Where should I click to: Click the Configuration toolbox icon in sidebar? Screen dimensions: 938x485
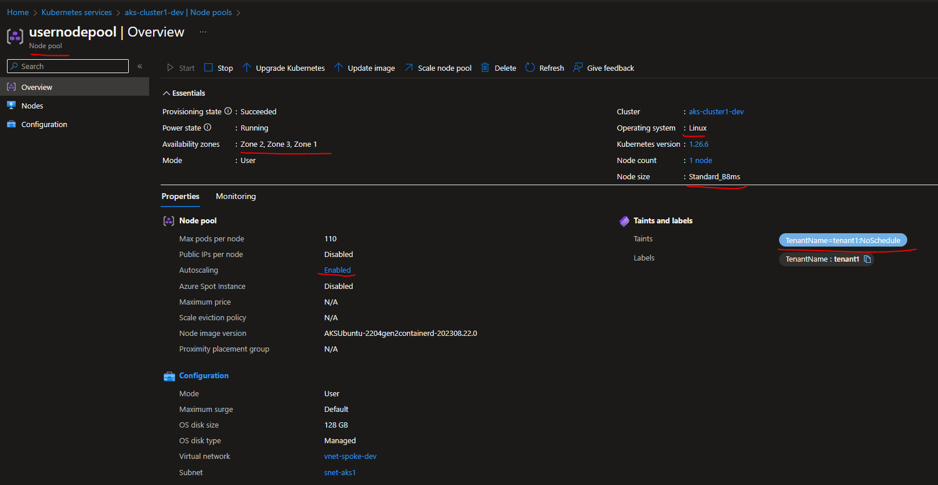click(11, 124)
